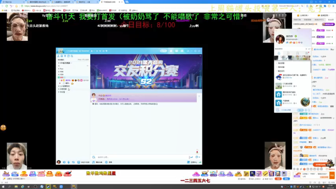Collapse the recent visits group in YY main panel
The height and width of the screenshot is (189, 336).
[277, 71]
